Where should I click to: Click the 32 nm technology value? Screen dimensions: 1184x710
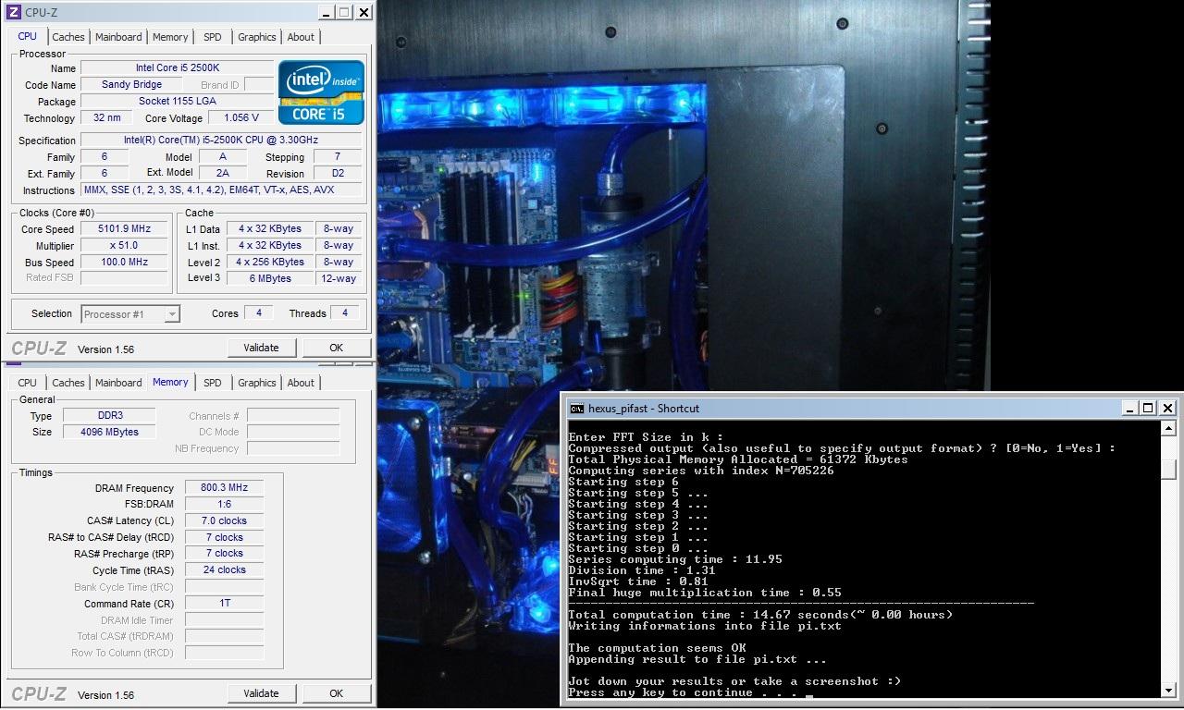(107, 117)
